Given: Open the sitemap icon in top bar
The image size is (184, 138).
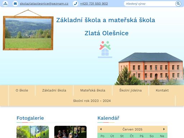Looking at the screenshot, I should click(5, 4).
